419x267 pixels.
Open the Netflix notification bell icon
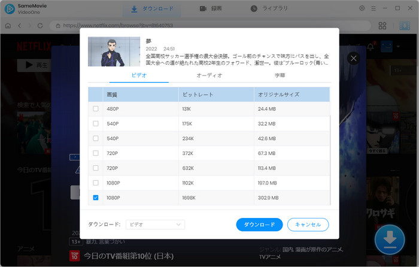(371, 47)
